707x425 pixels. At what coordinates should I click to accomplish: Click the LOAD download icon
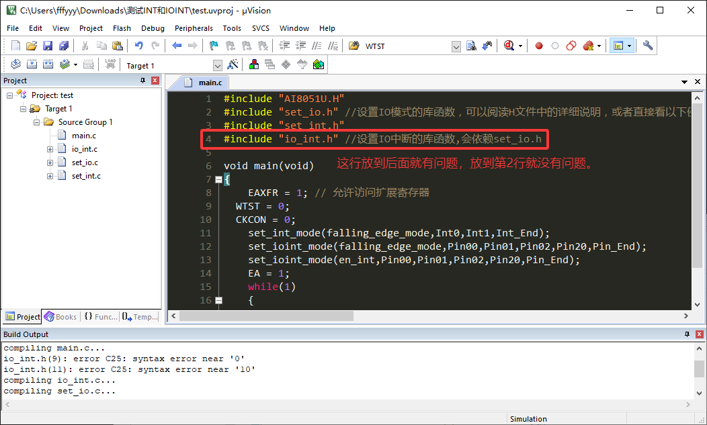110,64
